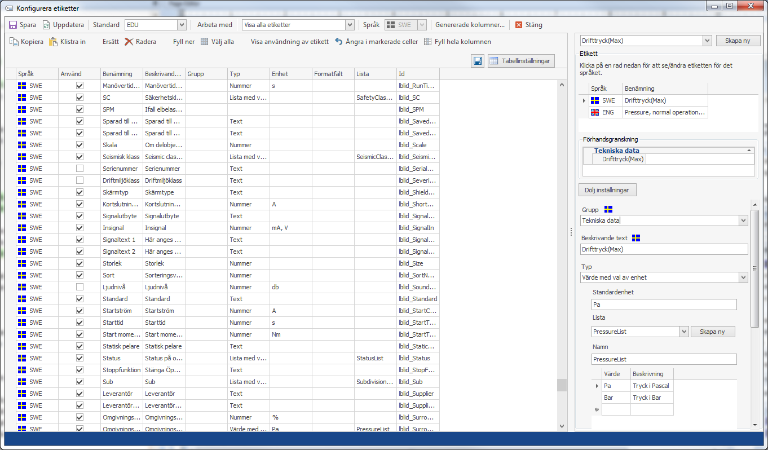768x450 pixels.
Task: Click the table scrollbar down arrow
Action: [562, 426]
